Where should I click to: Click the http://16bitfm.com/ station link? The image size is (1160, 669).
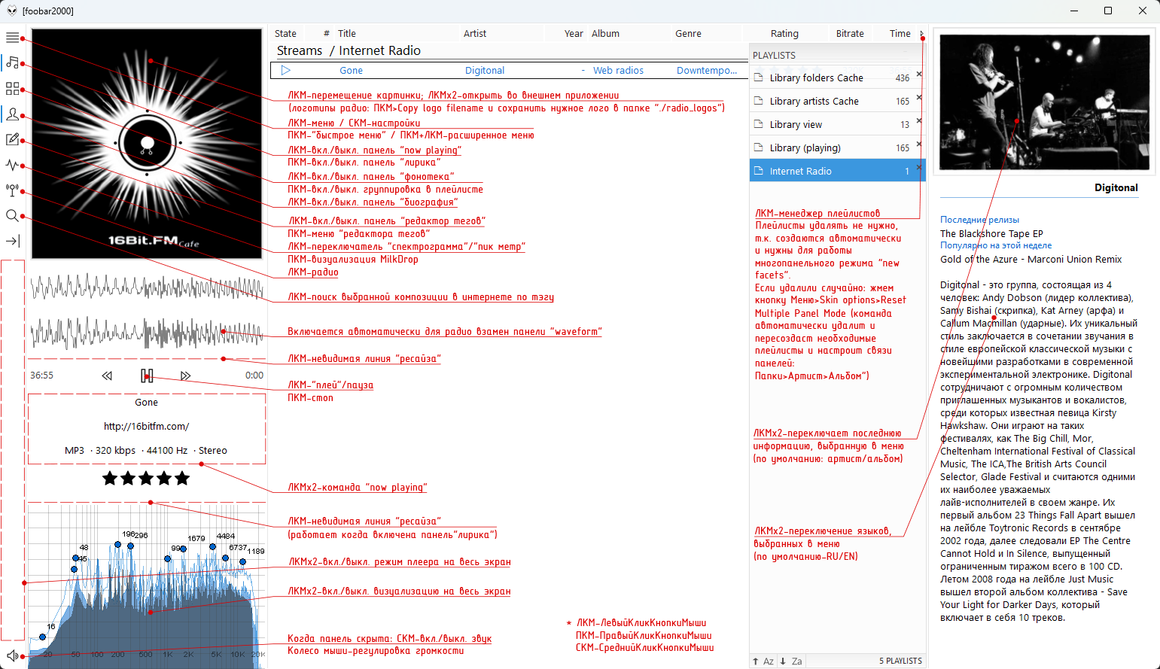click(x=146, y=427)
